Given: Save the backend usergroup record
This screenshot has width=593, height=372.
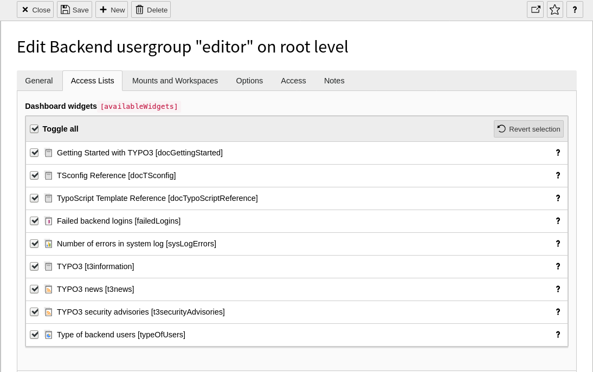Looking at the screenshot, I should click(x=74, y=10).
